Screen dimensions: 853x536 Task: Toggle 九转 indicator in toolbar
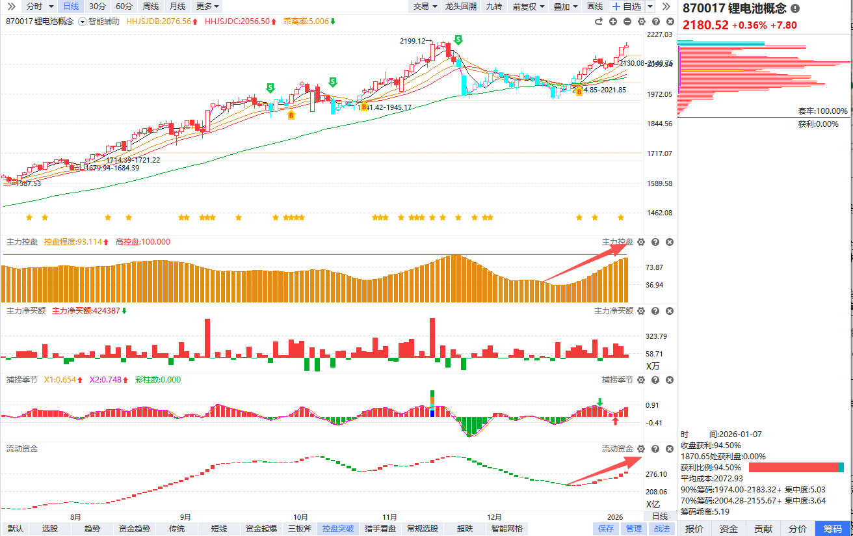click(x=493, y=7)
